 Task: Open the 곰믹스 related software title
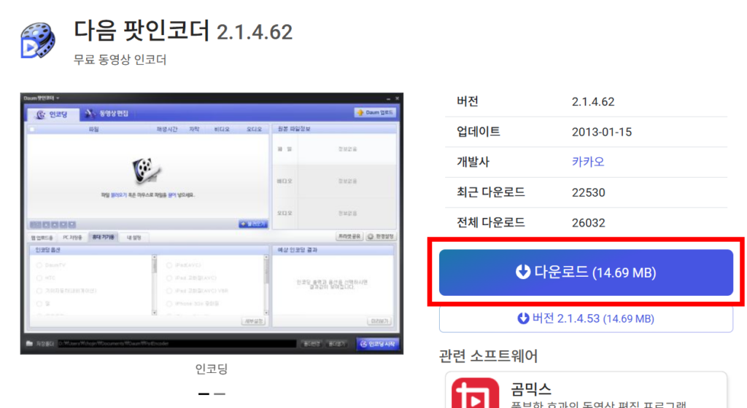(531, 390)
